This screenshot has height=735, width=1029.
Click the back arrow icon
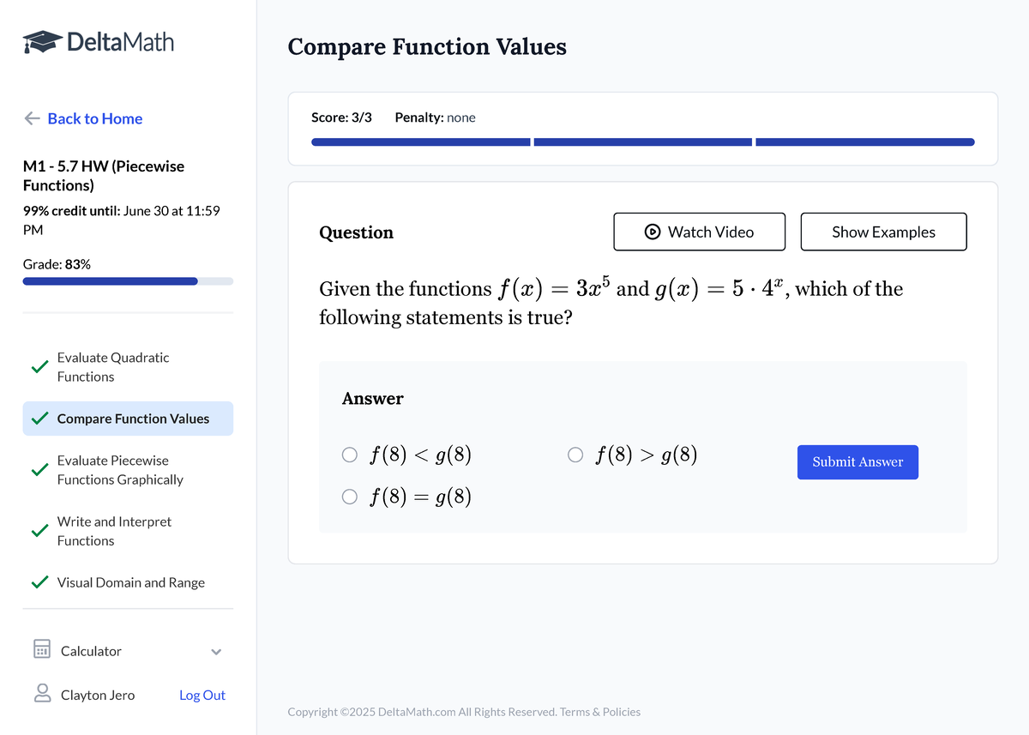pyautogui.click(x=33, y=118)
